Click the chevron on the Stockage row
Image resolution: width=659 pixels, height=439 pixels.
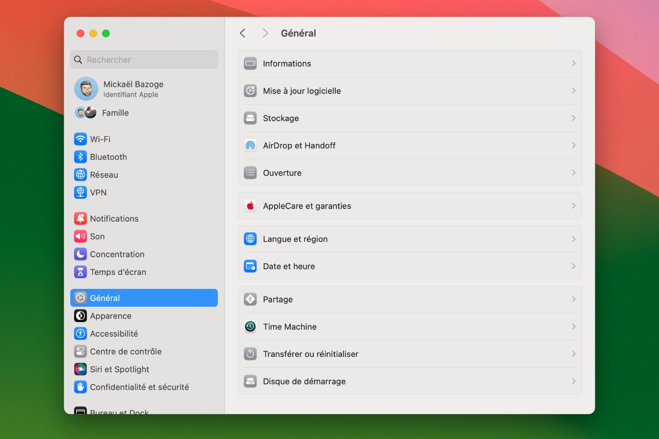(x=574, y=118)
